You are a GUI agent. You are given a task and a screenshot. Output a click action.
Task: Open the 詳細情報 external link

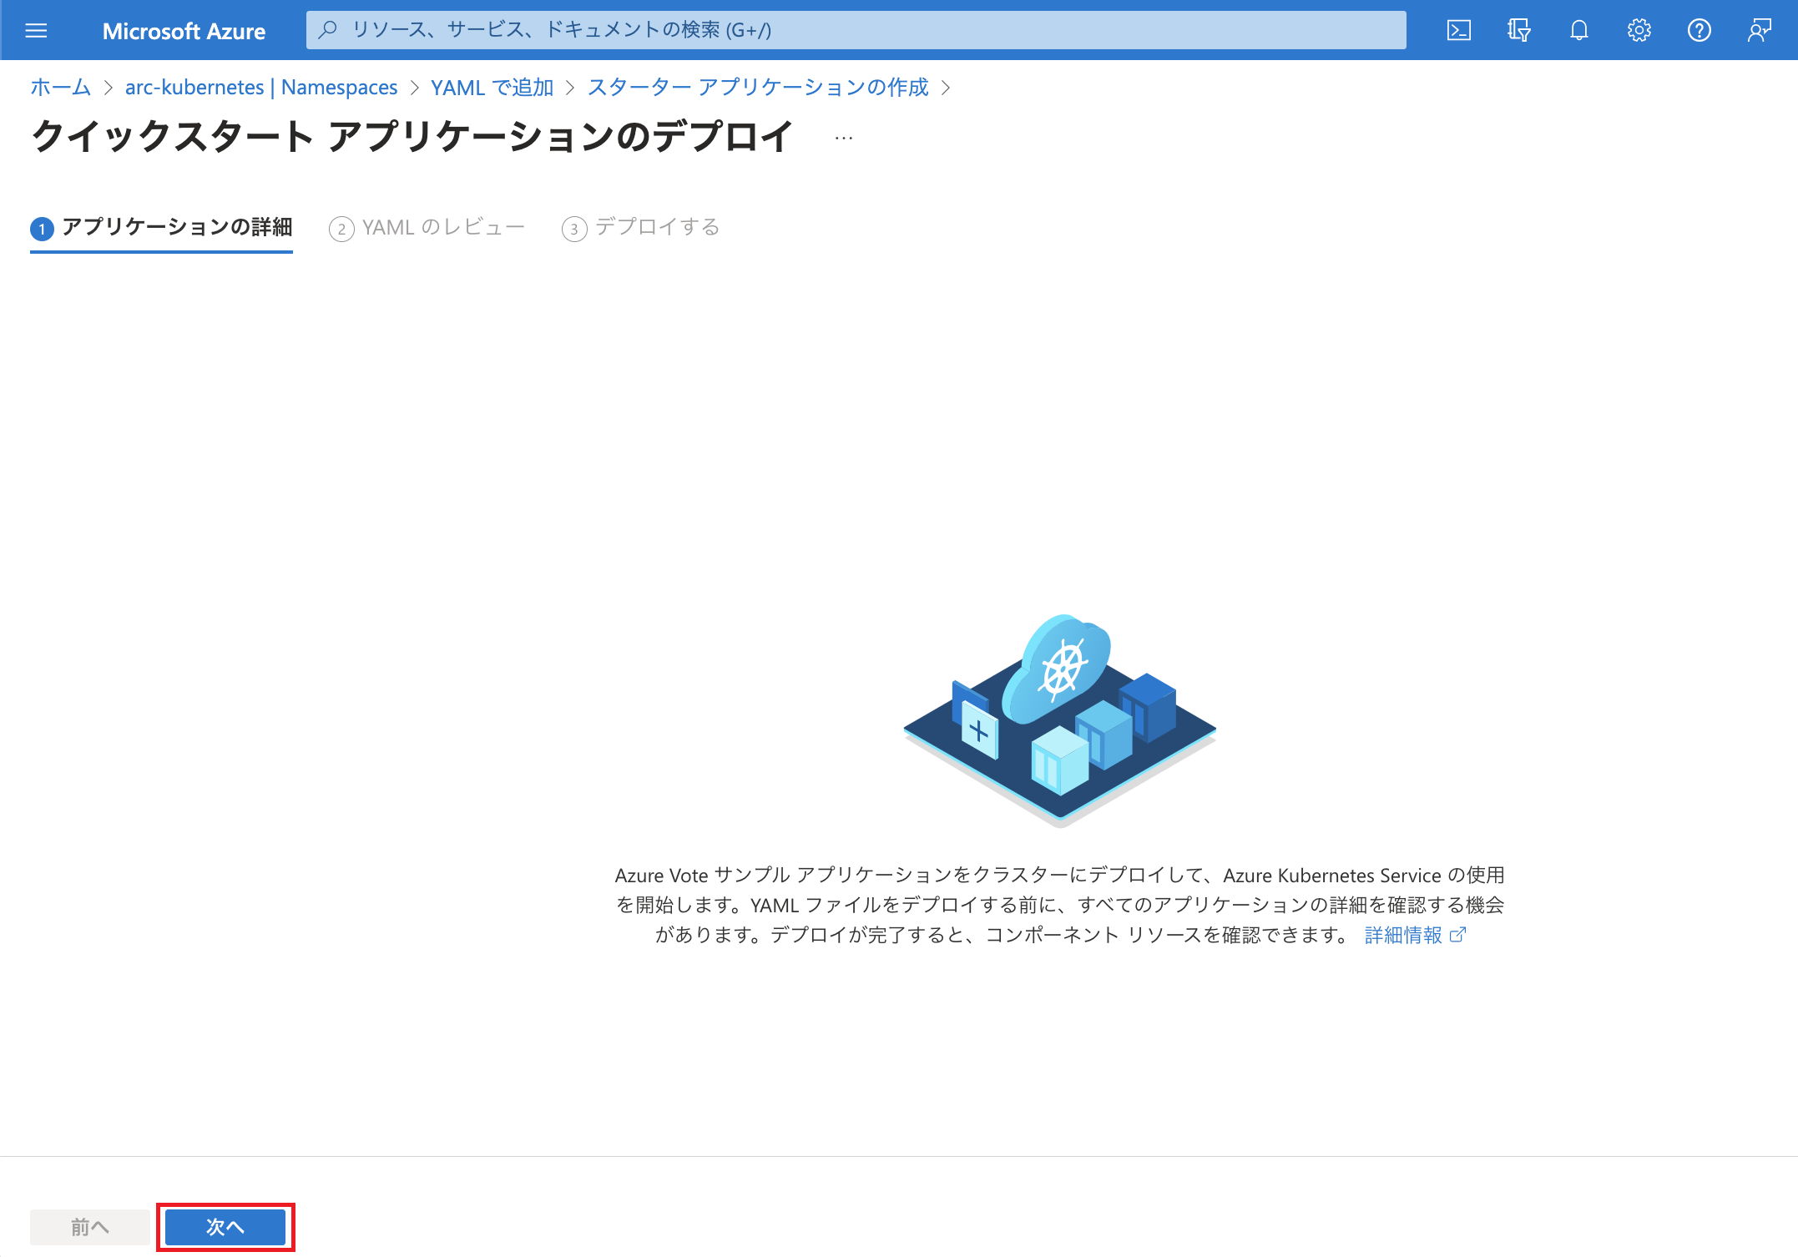pos(1403,935)
